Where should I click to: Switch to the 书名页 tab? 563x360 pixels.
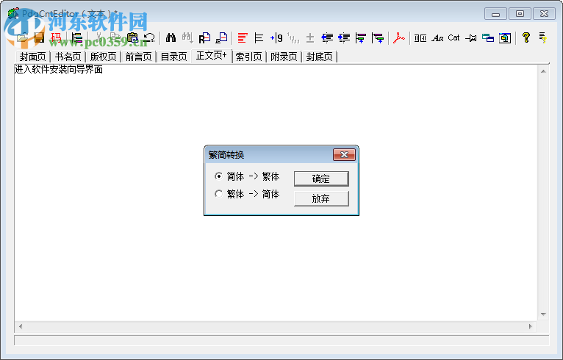pos(68,57)
